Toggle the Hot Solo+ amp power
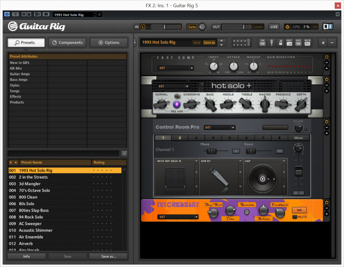The image size is (344, 267). coord(326,79)
